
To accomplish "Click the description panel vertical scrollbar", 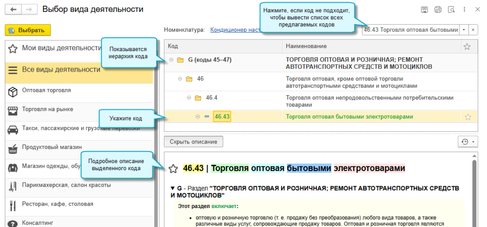I will (474, 190).
